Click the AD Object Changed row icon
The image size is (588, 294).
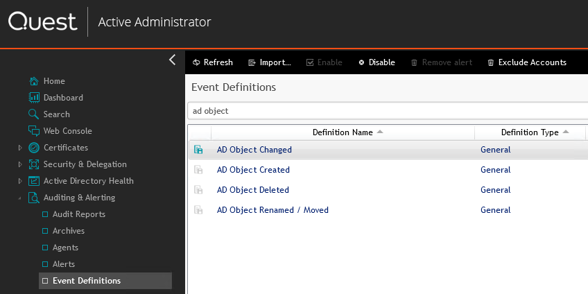click(x=198, y=150)
